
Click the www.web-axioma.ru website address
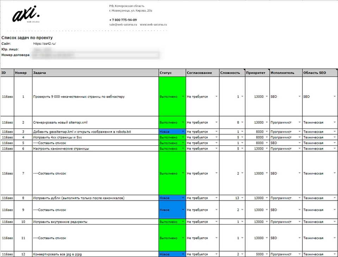(153, 25)
